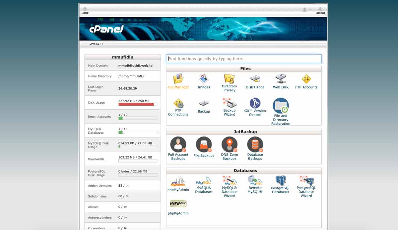Open Remote MySQL settings
Viewport: 398px width, 230px height.
click(255, 181)
